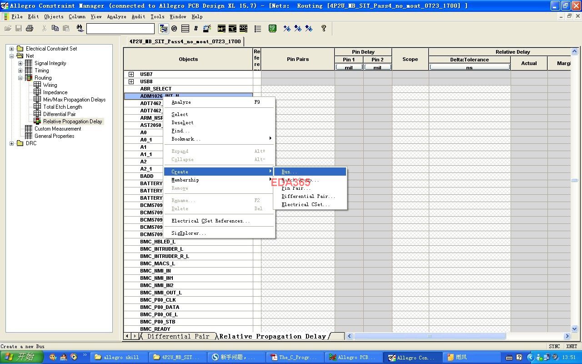Click the Find binoculars toolbar icon
The width and height of the screenshot is (582, 364).
click(x=80, y=28)
